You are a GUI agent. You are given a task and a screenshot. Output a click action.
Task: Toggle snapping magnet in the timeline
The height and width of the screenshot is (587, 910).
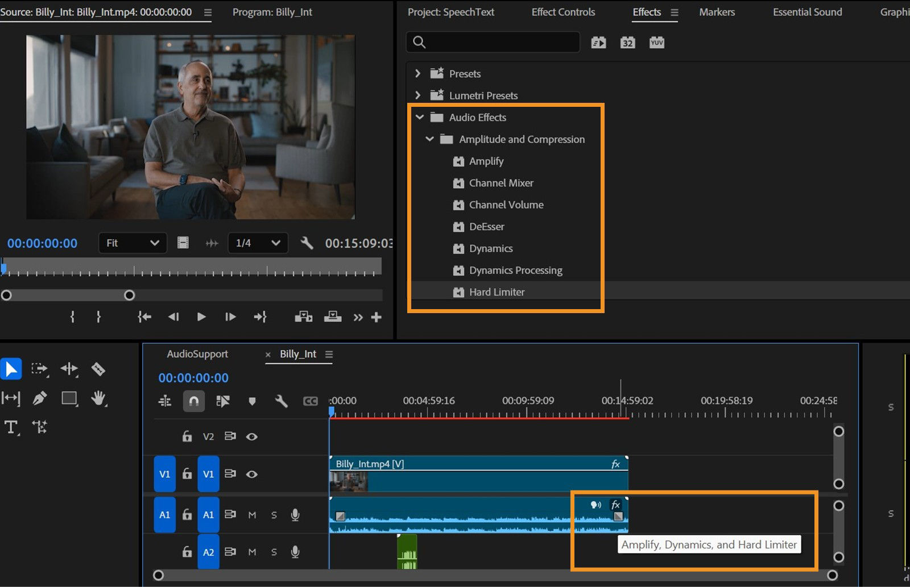193,401
